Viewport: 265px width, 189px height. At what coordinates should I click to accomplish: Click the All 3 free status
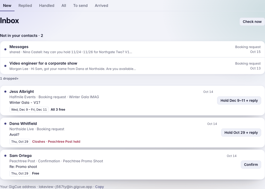pos(58,110)
